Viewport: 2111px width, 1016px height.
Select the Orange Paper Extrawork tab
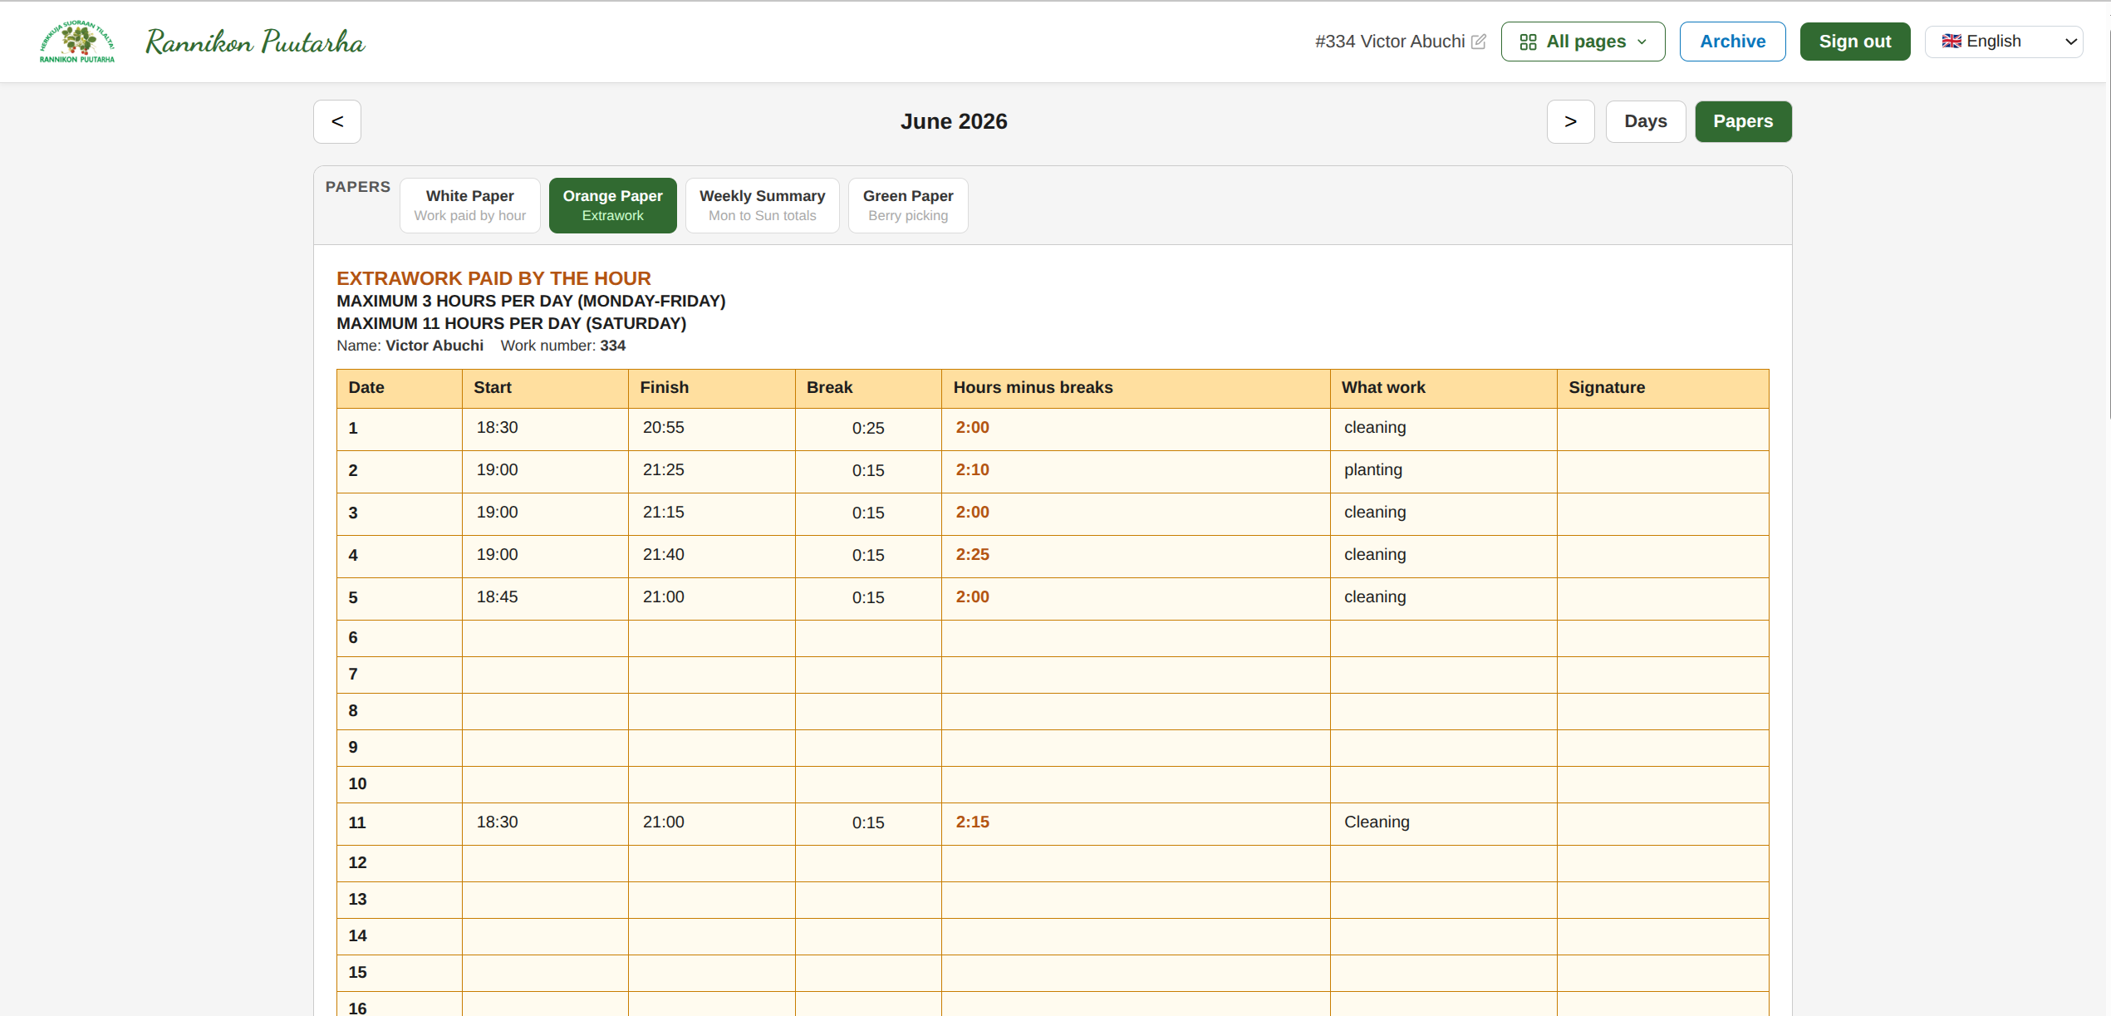pos(613,205)
